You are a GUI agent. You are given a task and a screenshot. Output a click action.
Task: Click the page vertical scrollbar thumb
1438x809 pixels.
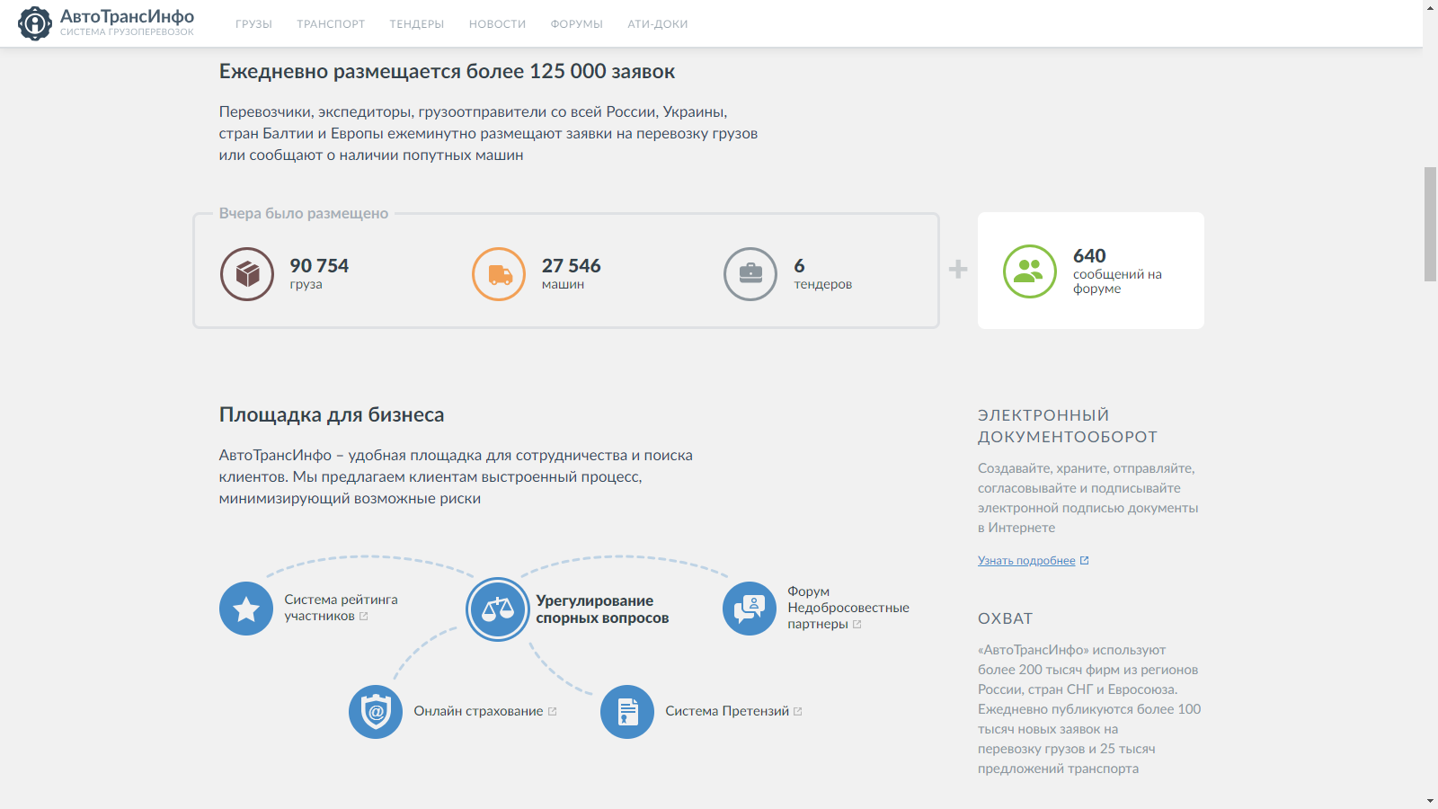(x=1430, y=224)
